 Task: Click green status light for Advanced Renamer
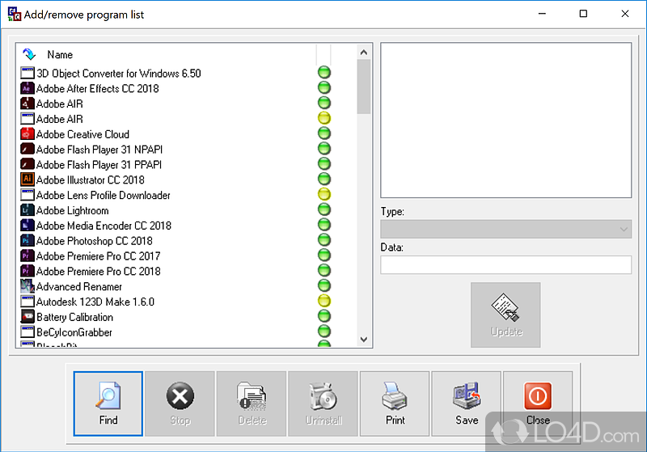[324, 285]
